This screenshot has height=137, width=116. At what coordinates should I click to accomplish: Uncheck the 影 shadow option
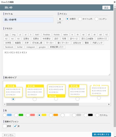[15, 126]
